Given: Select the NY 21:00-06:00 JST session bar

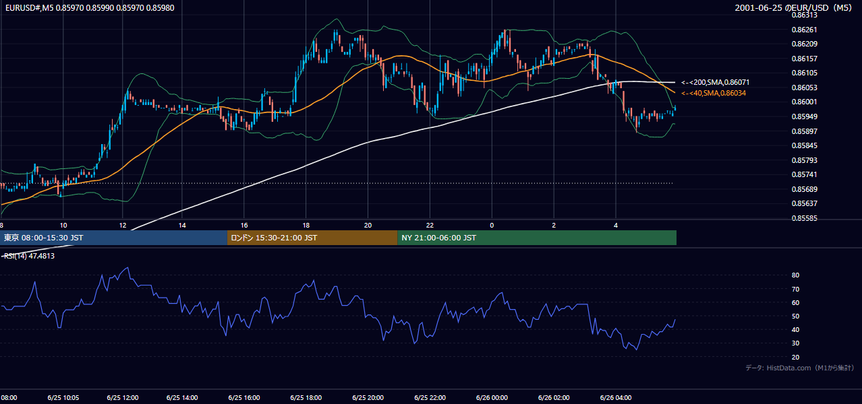Looking at the screenshot, I should coord(537,238).
